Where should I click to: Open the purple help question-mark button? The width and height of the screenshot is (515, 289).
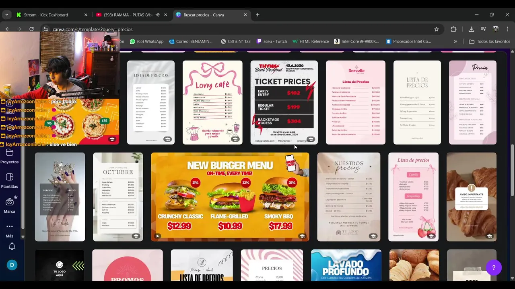click(494, 268)
